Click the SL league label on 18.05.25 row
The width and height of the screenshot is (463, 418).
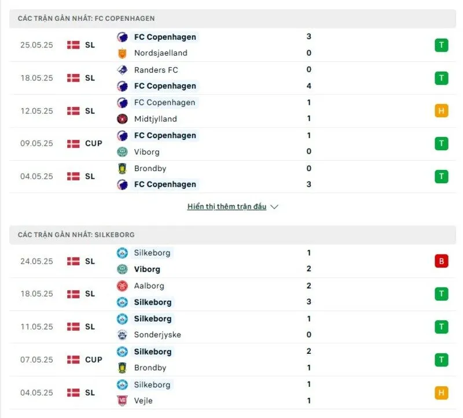point(90,77)
